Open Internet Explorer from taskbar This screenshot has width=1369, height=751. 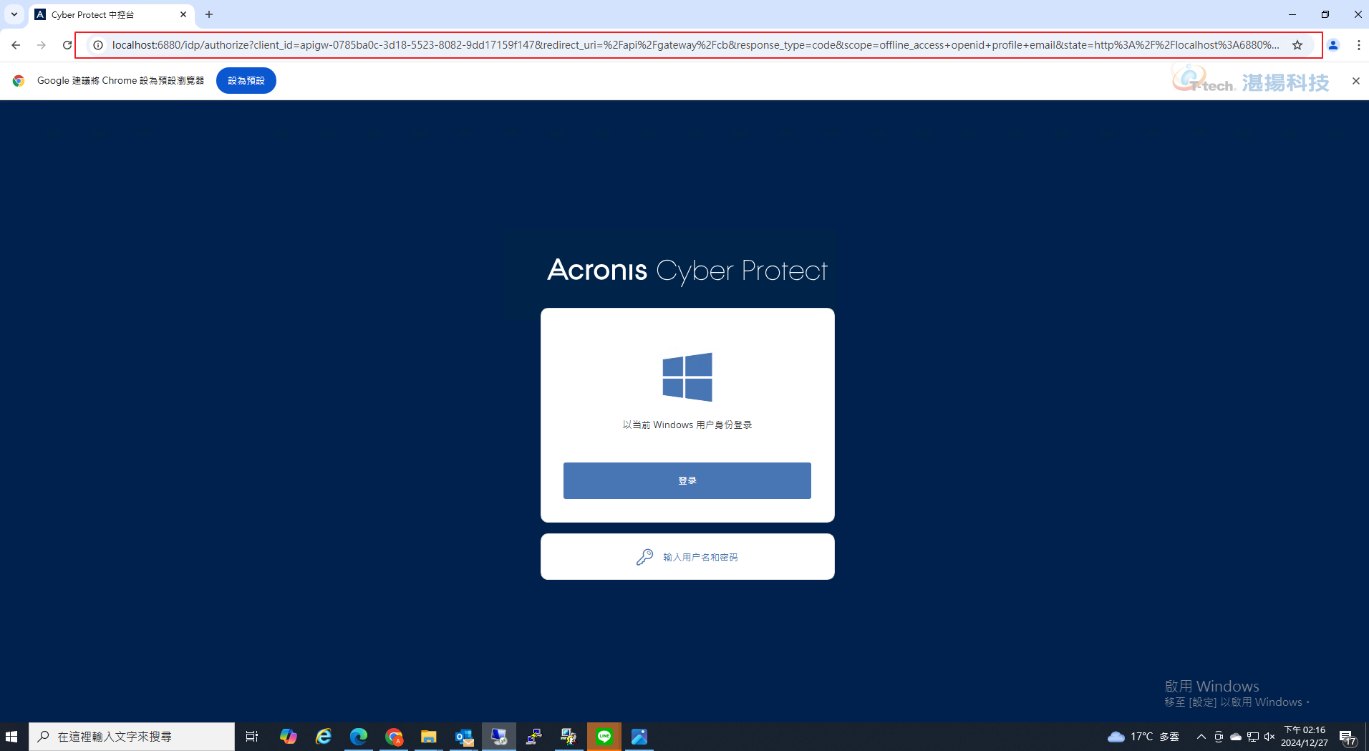[x=324, y=737]
